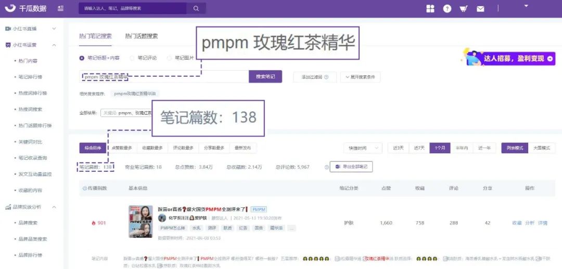Collapse the 小红书运营 sidebar section
The width and height of the screenshot is (562, 269).
click(54, 45)
